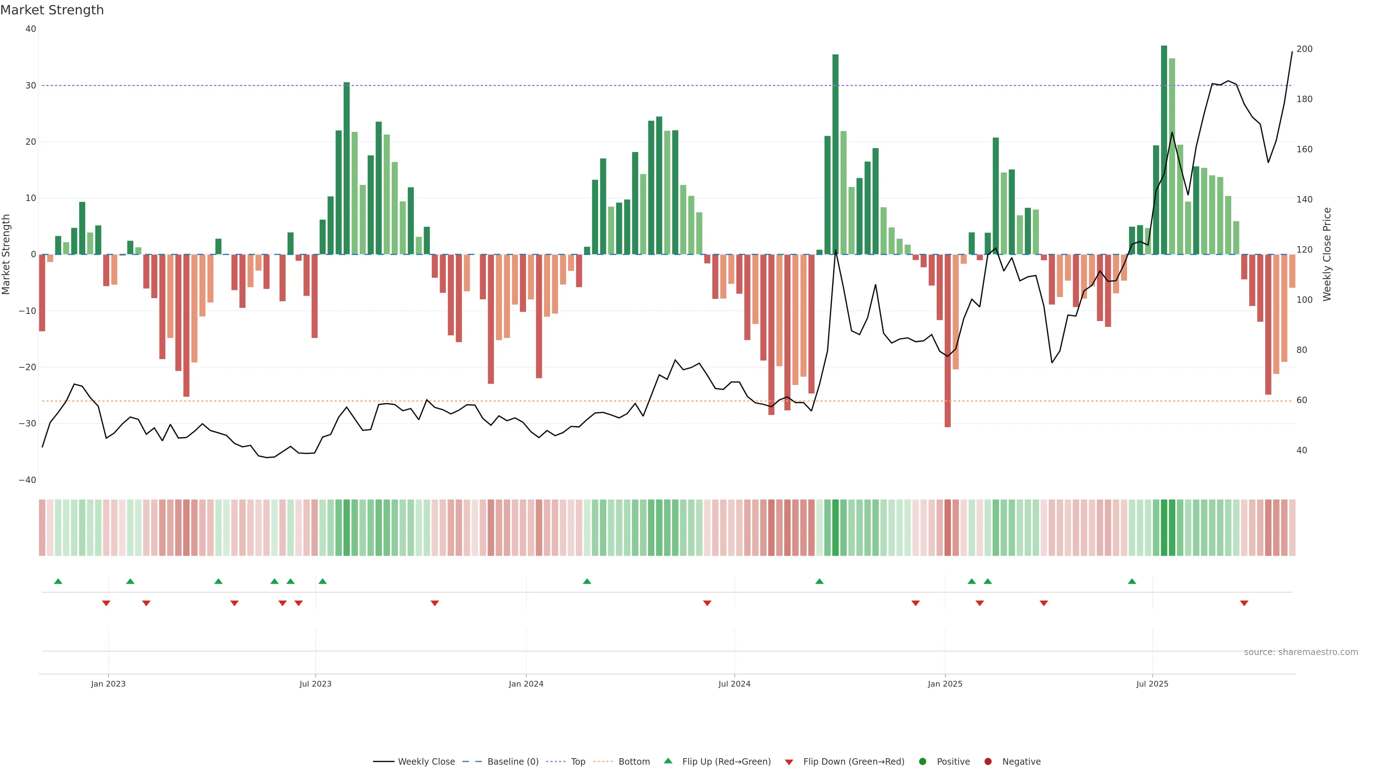The width and height of the screenshot is (1376, 774).
Task: Click the last green flip-up triangle marker
Action: [x=1132, y=581]
